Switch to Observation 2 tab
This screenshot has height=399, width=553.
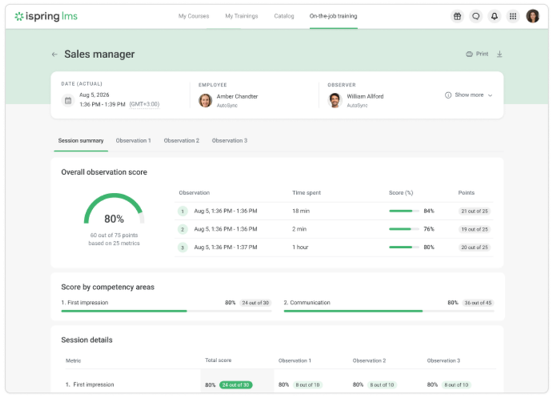(x=182, y=141)
